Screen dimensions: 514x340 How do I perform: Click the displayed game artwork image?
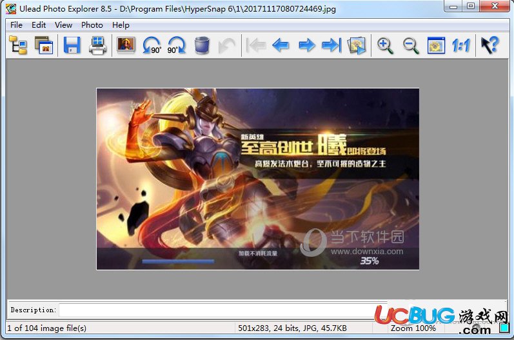[258, 179]
